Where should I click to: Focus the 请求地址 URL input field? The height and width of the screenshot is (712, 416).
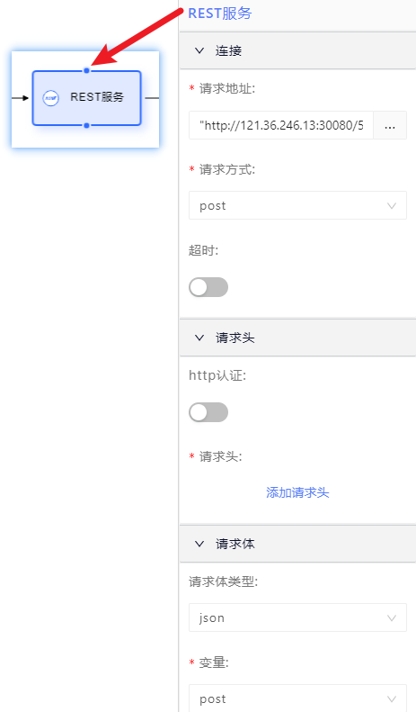pyautogui.click(x=281, y=125)
